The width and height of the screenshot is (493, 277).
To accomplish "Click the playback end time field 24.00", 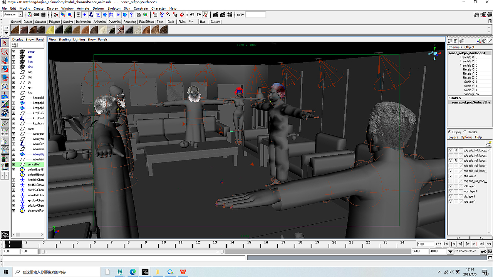I will (x=420, y=251).
